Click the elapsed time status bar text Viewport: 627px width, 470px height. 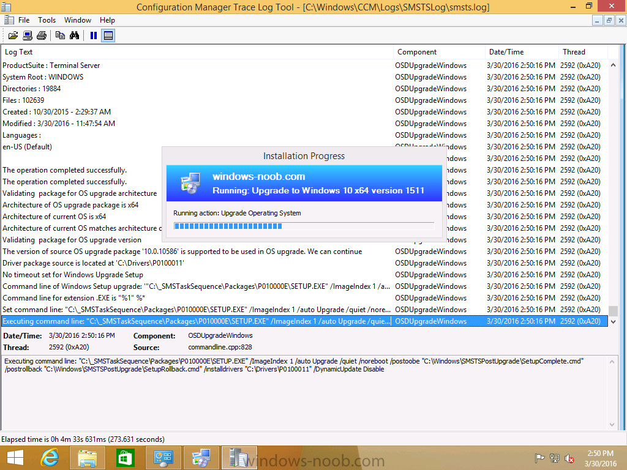pyautogui.click(x=83, y=439)
